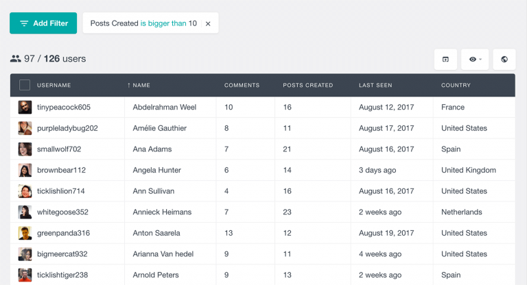The height and width of the screenshot is (285, 527).
Task: Open user brownbear112 profile link
Action: point(61,170)
